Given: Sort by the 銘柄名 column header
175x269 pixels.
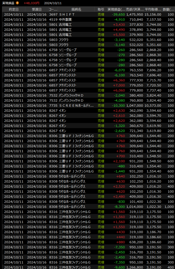Looking at the screenshot, I should (x=76, y=9).
